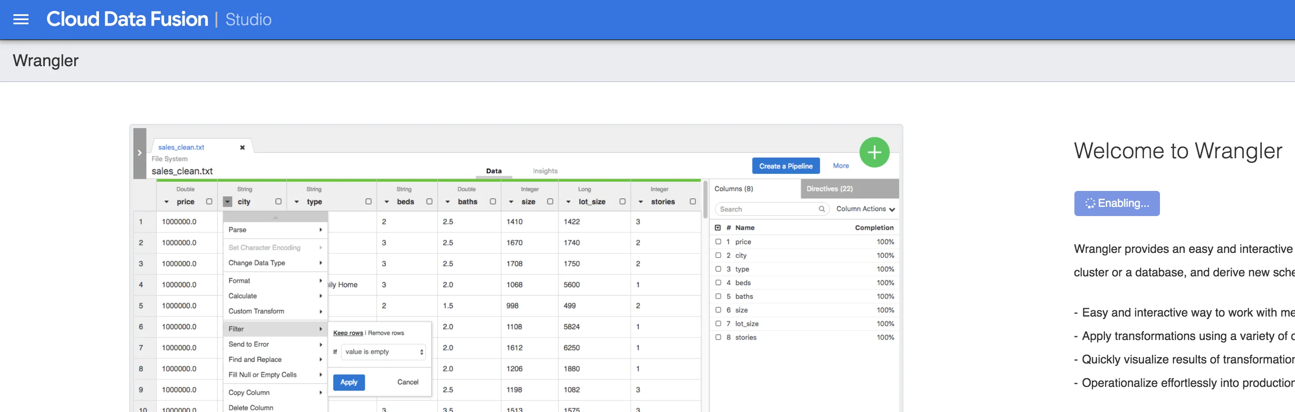The height and width of the screenshot is (412, 1295).
Task: Tick the lot_size checkbox in Columns list
Action: [x=718, y=324]
